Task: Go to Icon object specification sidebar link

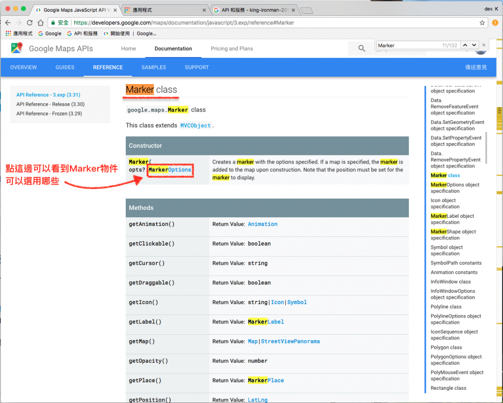Action: coord(445,203)
